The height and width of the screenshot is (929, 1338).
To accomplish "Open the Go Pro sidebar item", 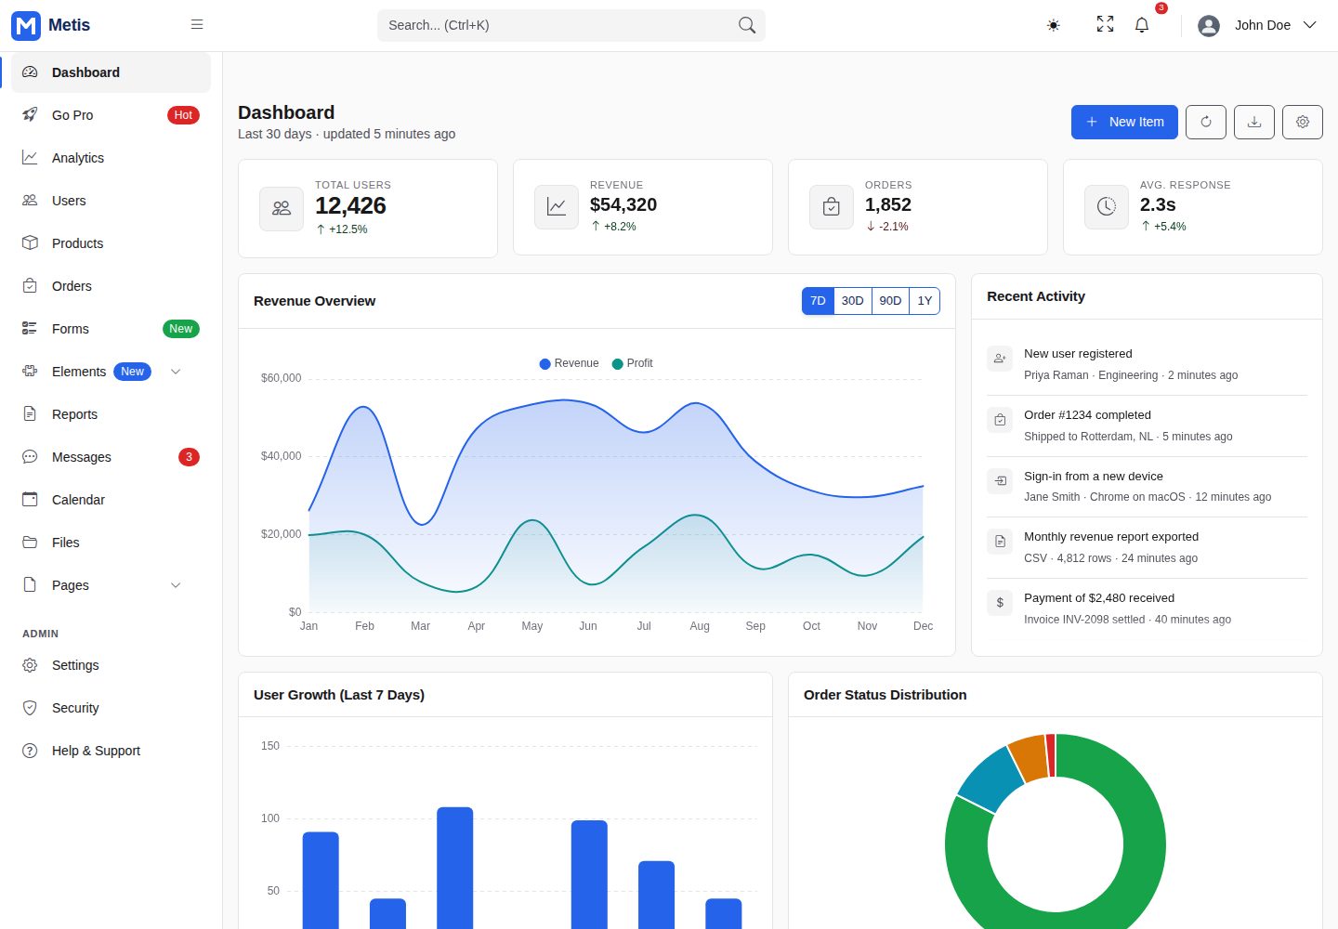I will 111,115.
